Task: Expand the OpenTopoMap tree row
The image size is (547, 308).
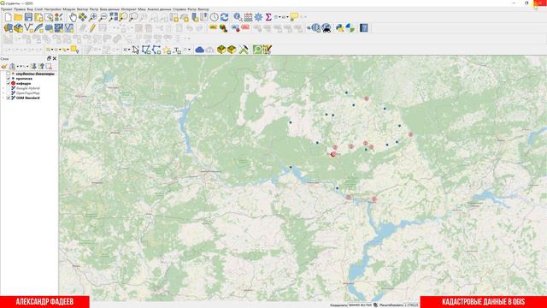Action: [3, 93]
